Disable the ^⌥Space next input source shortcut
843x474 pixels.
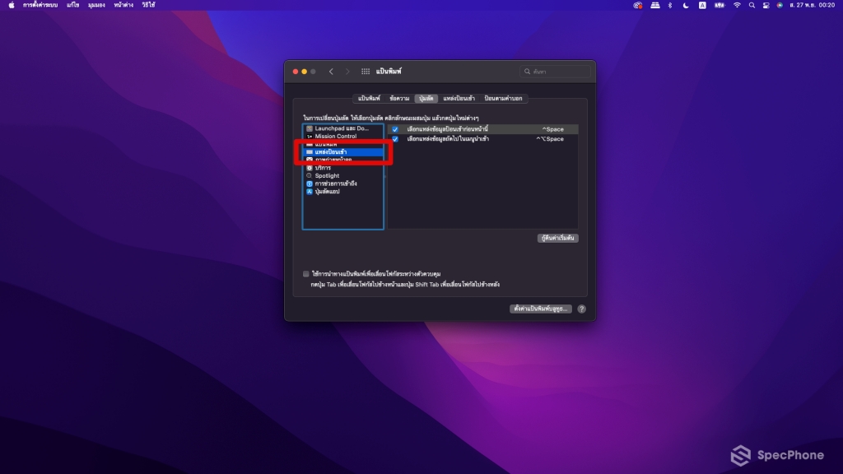[394, 138]
